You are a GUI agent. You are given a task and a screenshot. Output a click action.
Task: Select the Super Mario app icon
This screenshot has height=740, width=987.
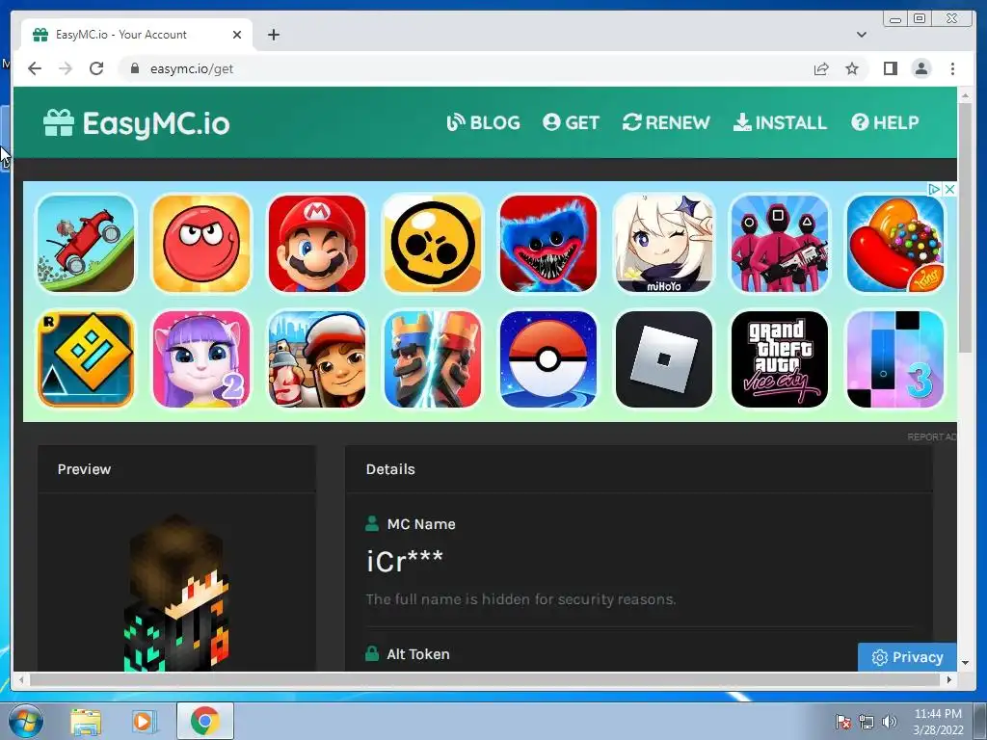click(x=317, y=244)
